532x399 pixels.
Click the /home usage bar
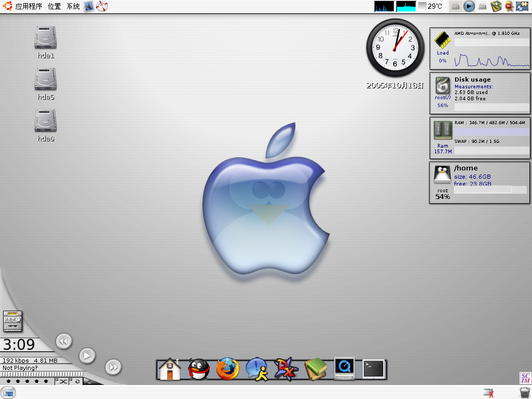(x=490, y=190)
